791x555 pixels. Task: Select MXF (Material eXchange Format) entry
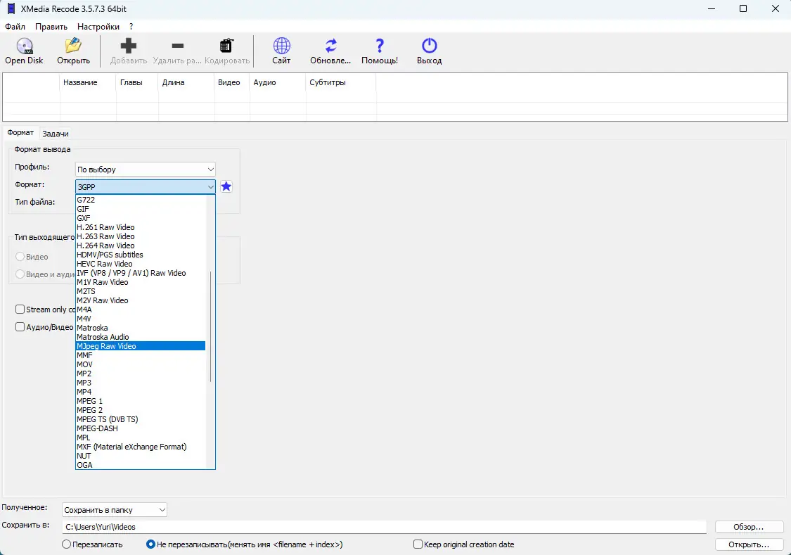click(141, 447)
